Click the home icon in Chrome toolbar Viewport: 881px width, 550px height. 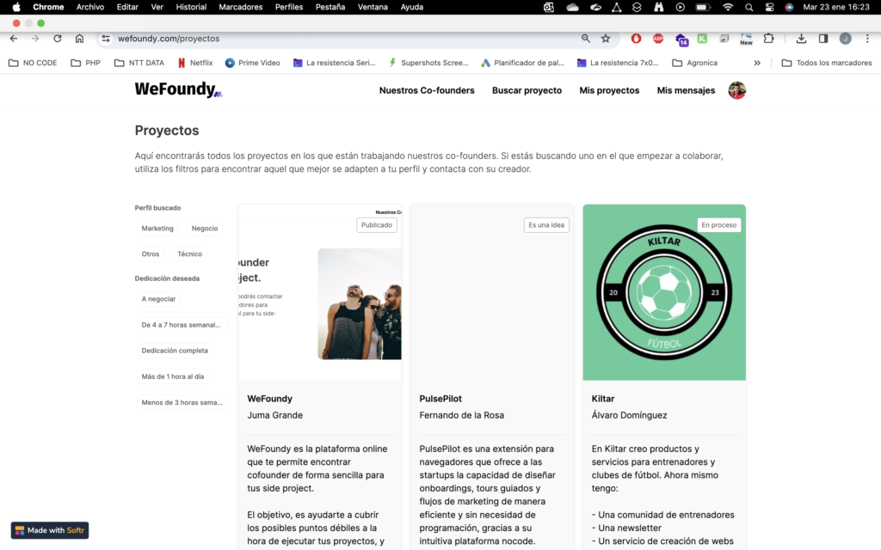coord(79,39)
